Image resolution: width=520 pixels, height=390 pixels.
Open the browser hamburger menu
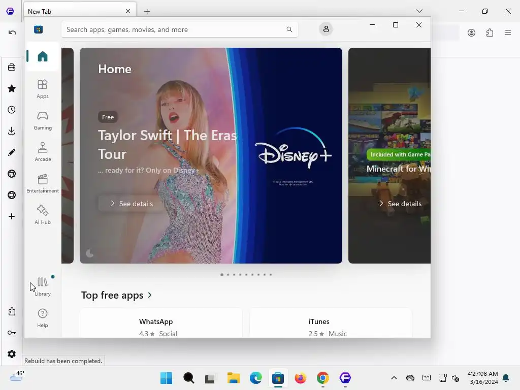pyautogui.click(x=508, y=32)
